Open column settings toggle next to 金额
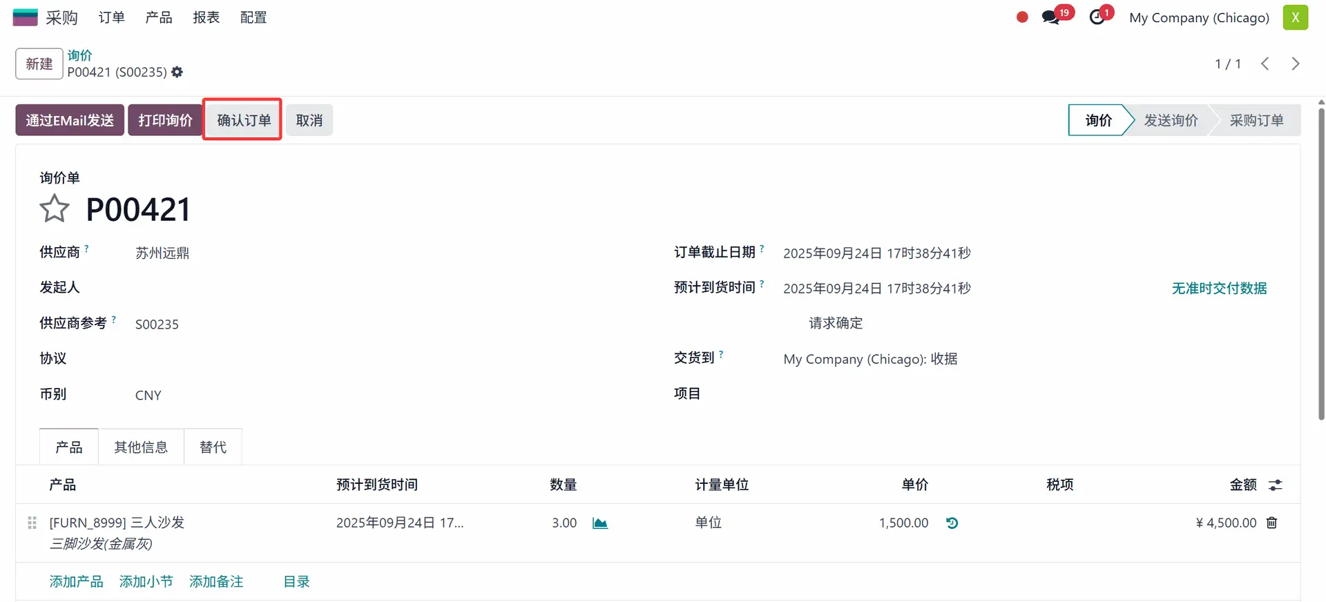The height and width of the screenshot is (602, 1326). coord(1275,485)
